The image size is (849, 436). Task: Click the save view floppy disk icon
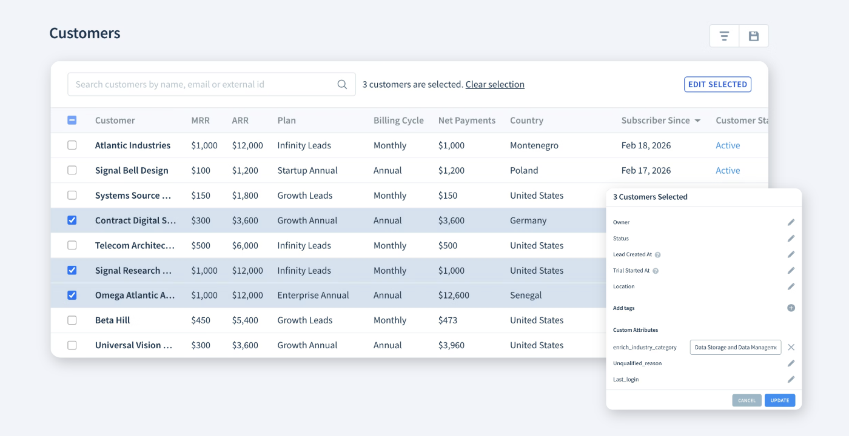[x=753, y=35]
